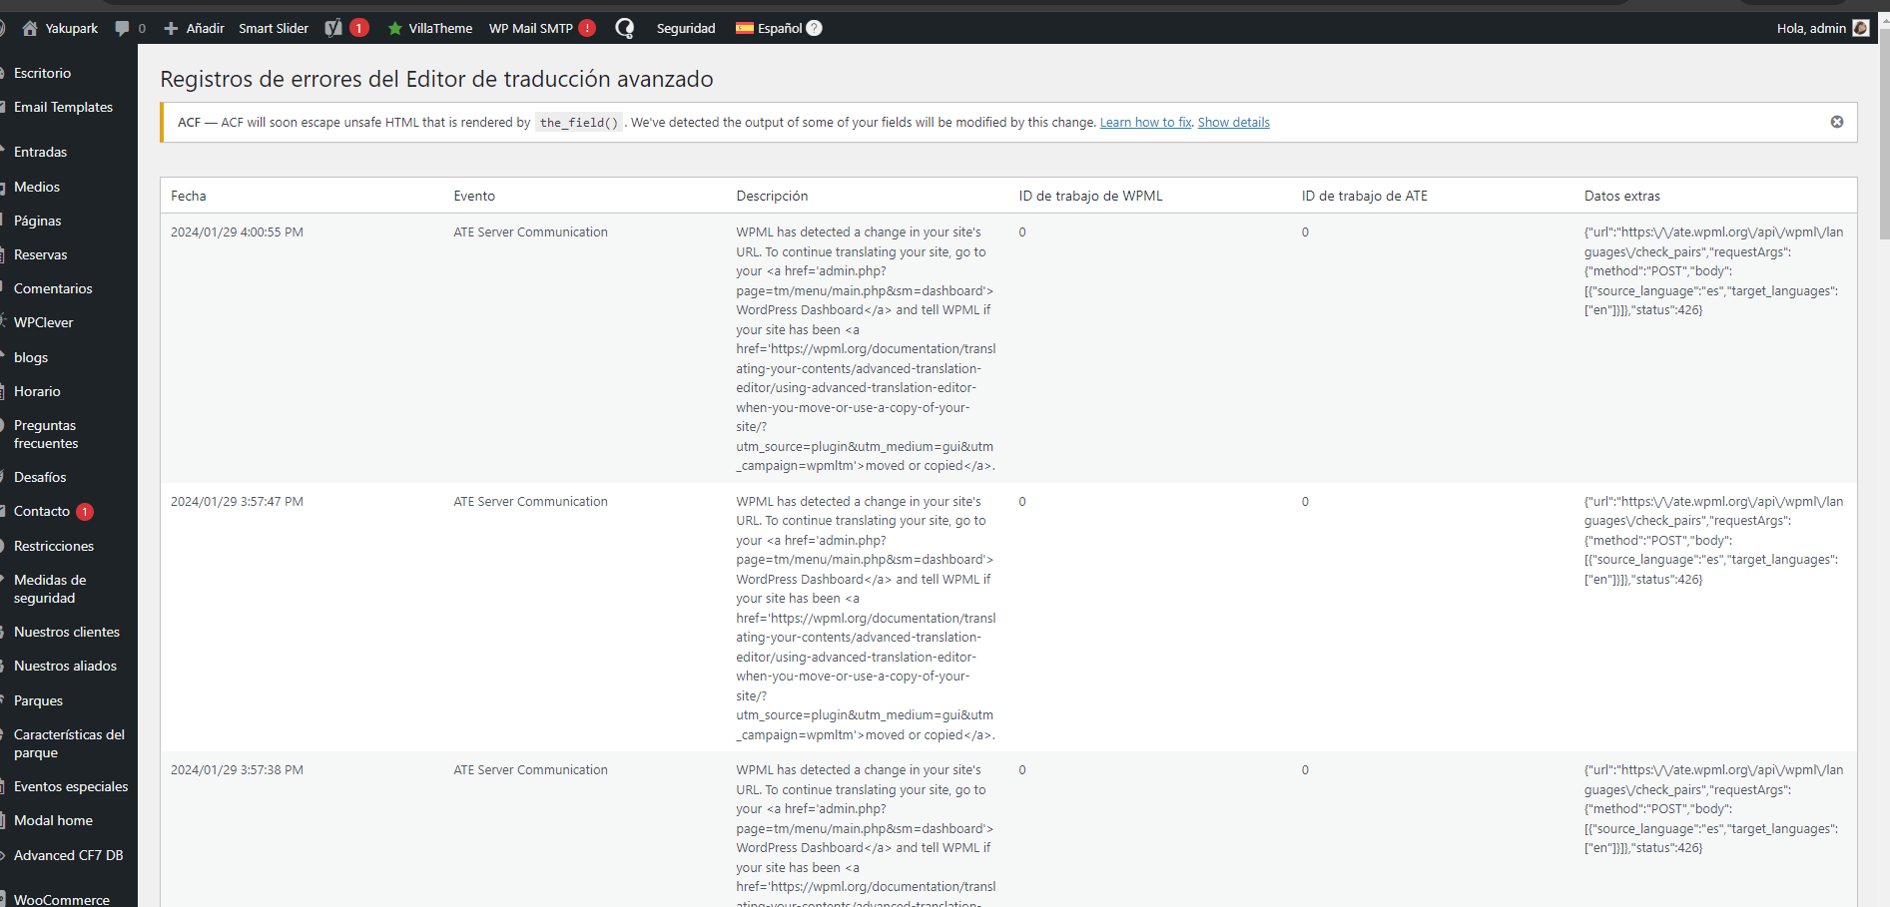Open Nuestros clientes in the sidebar
This screenshot has width=1890, height=907.
pos(69,632)
